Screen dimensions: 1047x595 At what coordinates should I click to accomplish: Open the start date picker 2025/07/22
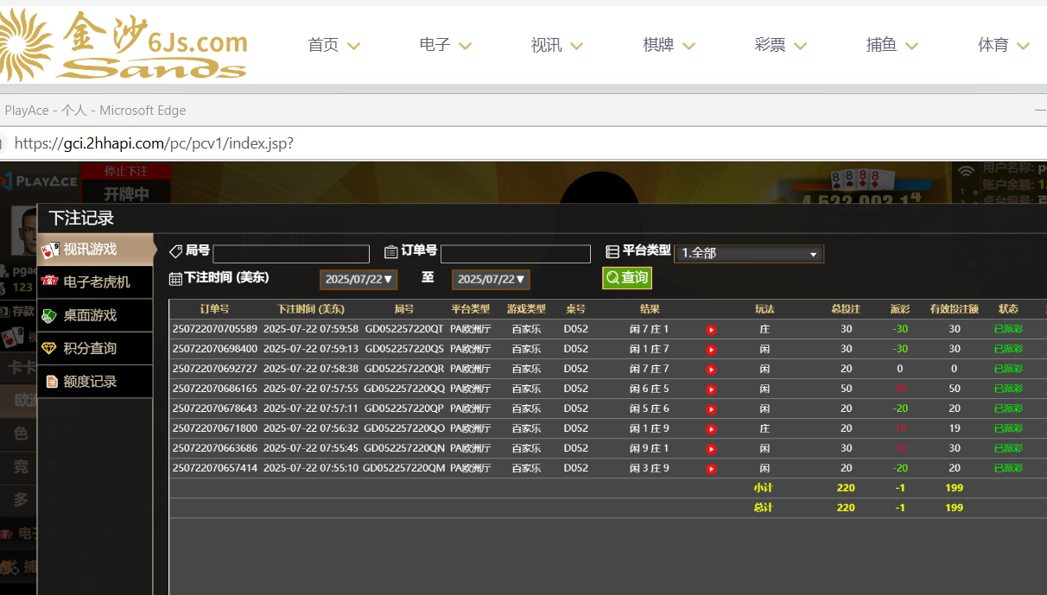pos(358,280)
